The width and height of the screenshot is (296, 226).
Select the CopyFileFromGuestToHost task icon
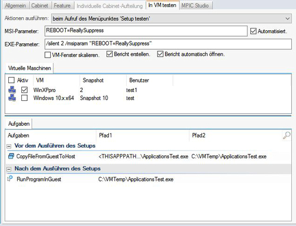pyautogui.click(x=11, y=156)
